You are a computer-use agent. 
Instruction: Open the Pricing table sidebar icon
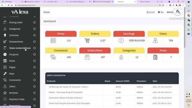point(5,22)
